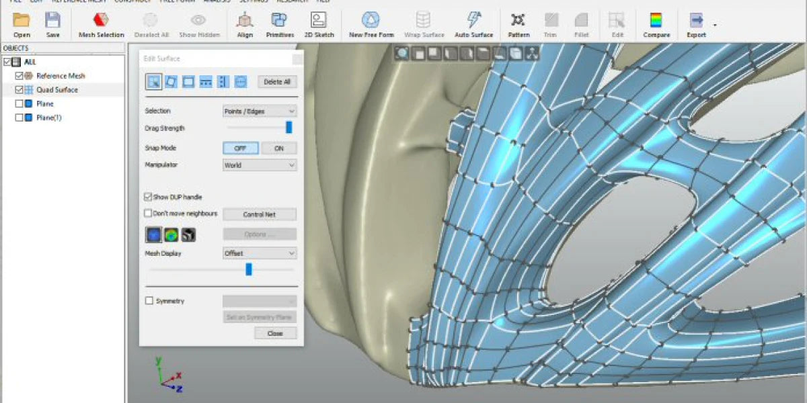Image resolution: width=807 pixels, height=403 pixels.
Task: Launch the Compare color map tool
Action: 656,25
